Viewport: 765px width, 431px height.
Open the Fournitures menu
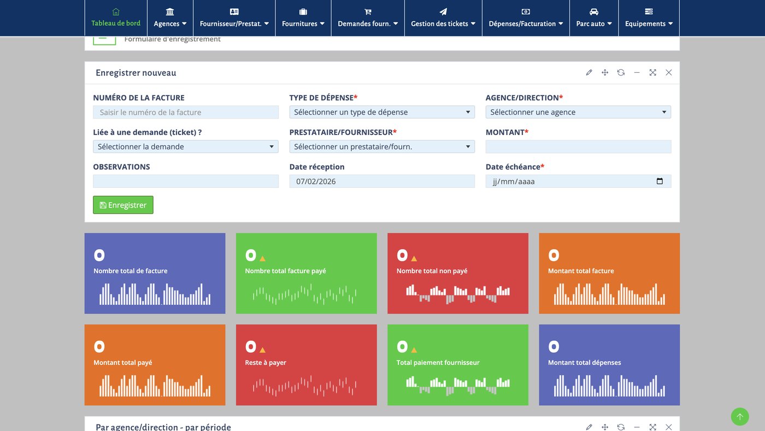303,18
